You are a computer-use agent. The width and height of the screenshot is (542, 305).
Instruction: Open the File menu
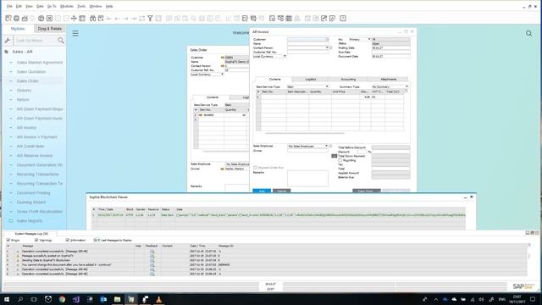click(9, 6)
